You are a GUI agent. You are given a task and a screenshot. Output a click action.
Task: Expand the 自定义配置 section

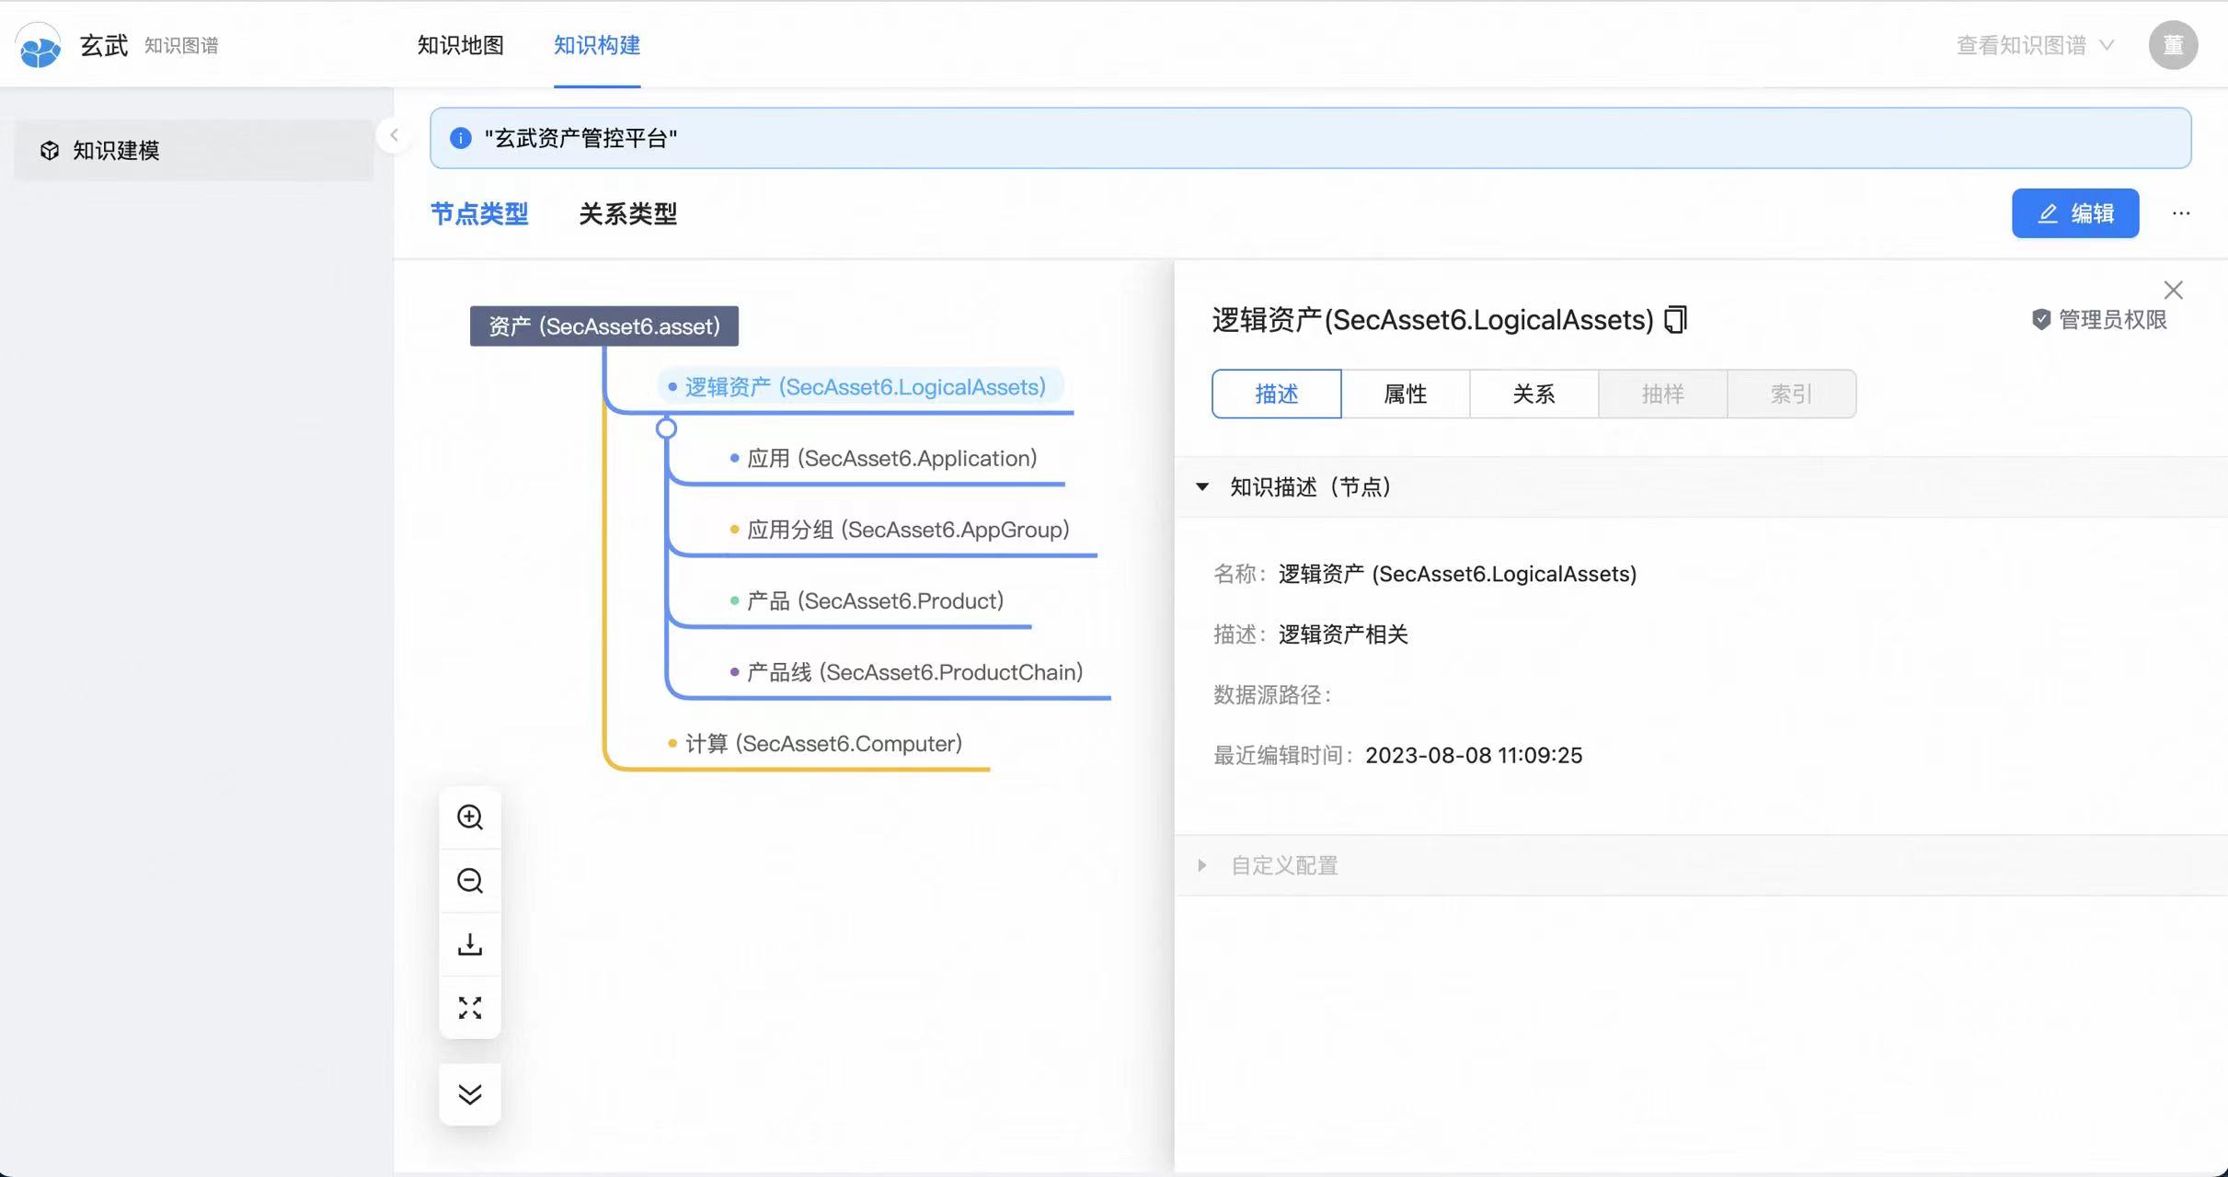[1202, 865]
